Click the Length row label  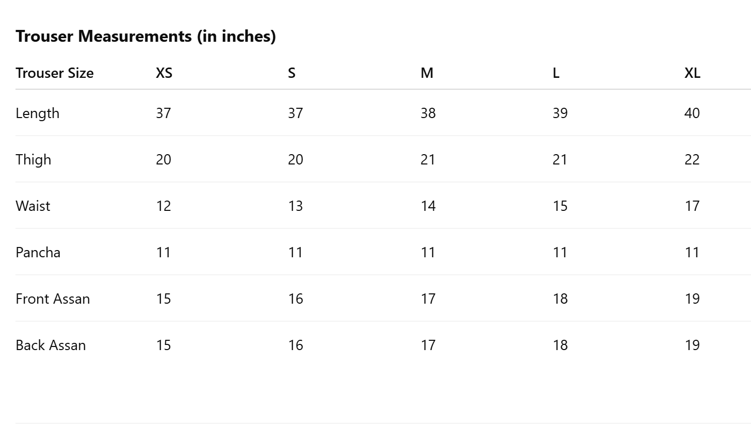click(37, 113)
